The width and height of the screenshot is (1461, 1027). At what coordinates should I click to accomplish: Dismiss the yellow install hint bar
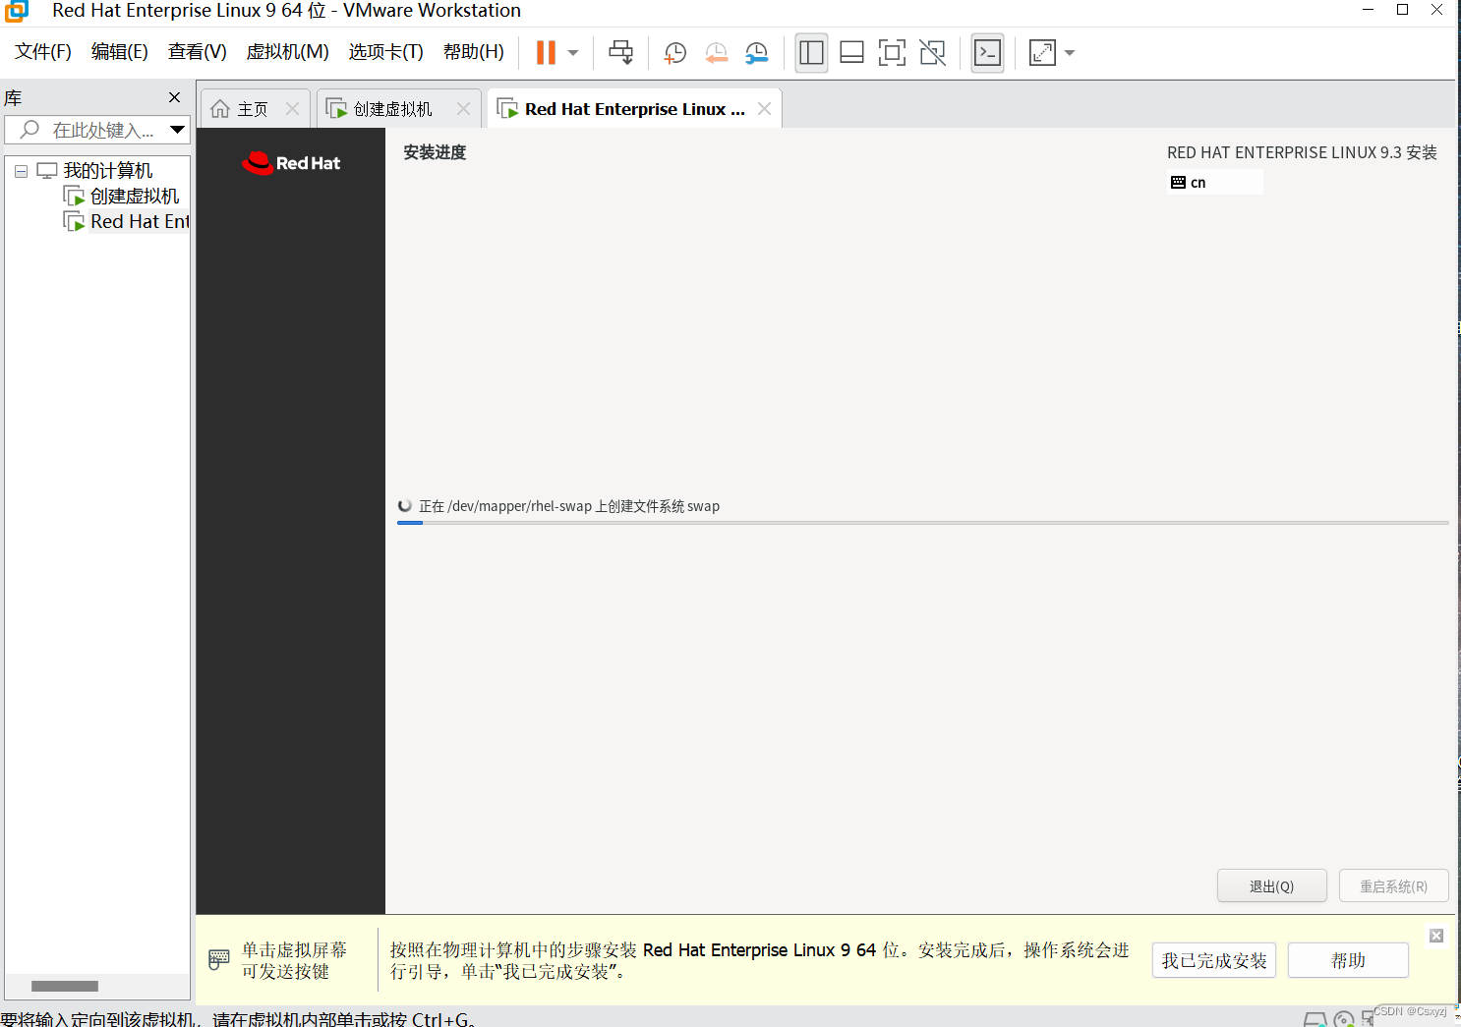[1436, 936]
